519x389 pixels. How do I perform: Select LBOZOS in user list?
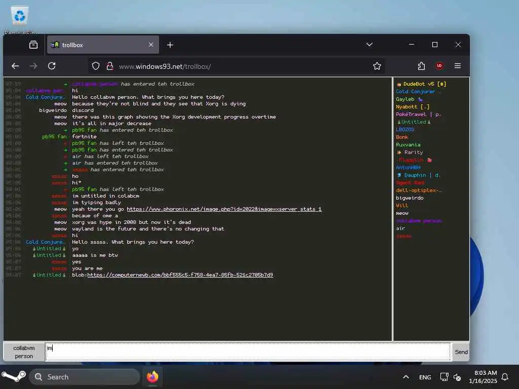(x=405, y=130)
